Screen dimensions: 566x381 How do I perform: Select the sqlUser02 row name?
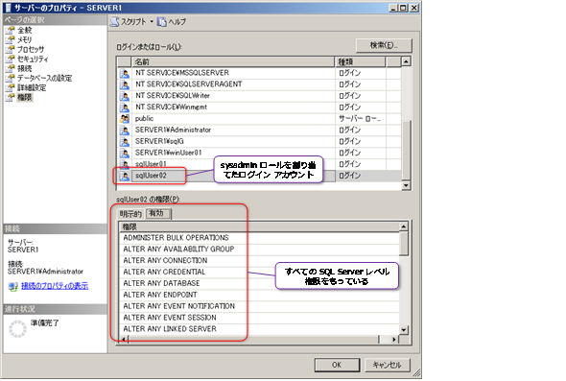tap(151, 176)
